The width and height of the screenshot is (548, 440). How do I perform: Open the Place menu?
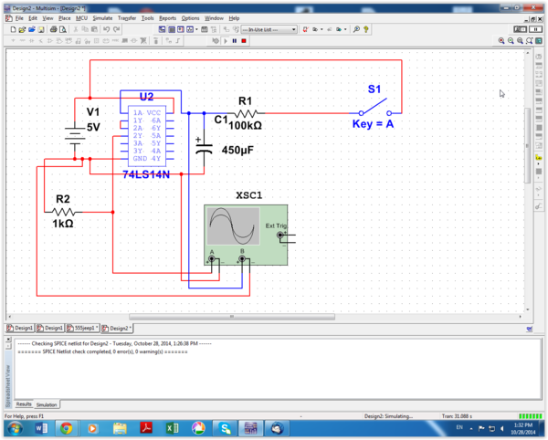coord(64,18)
